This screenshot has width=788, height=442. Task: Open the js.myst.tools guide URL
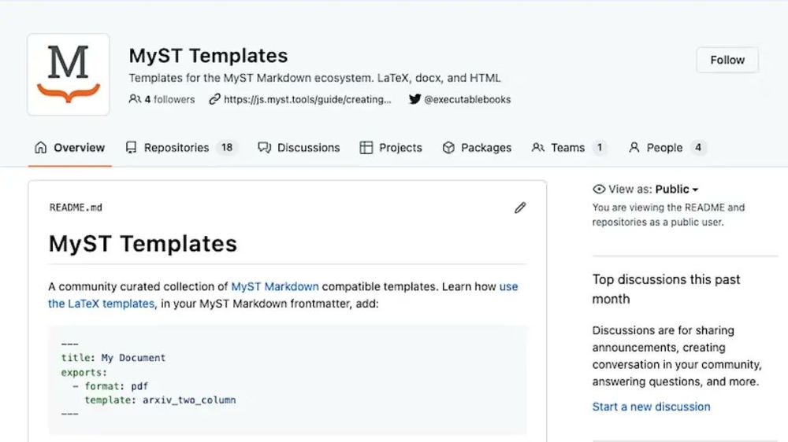[x=307, y=99]
